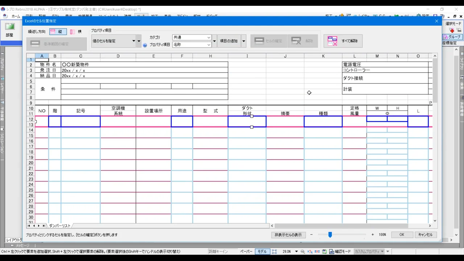
Task: Click the minus zoom-out button by slider
Action: point(311,235)
